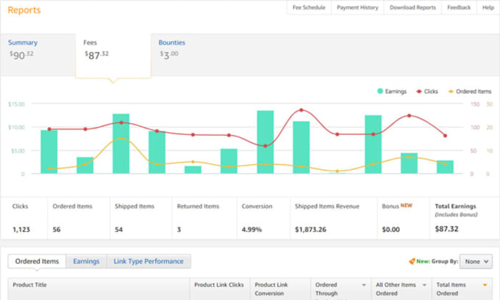Switch to the Bounties tab

(172, 43)
